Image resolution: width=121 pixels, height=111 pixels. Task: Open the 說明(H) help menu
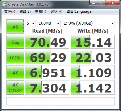click(56, 11)
